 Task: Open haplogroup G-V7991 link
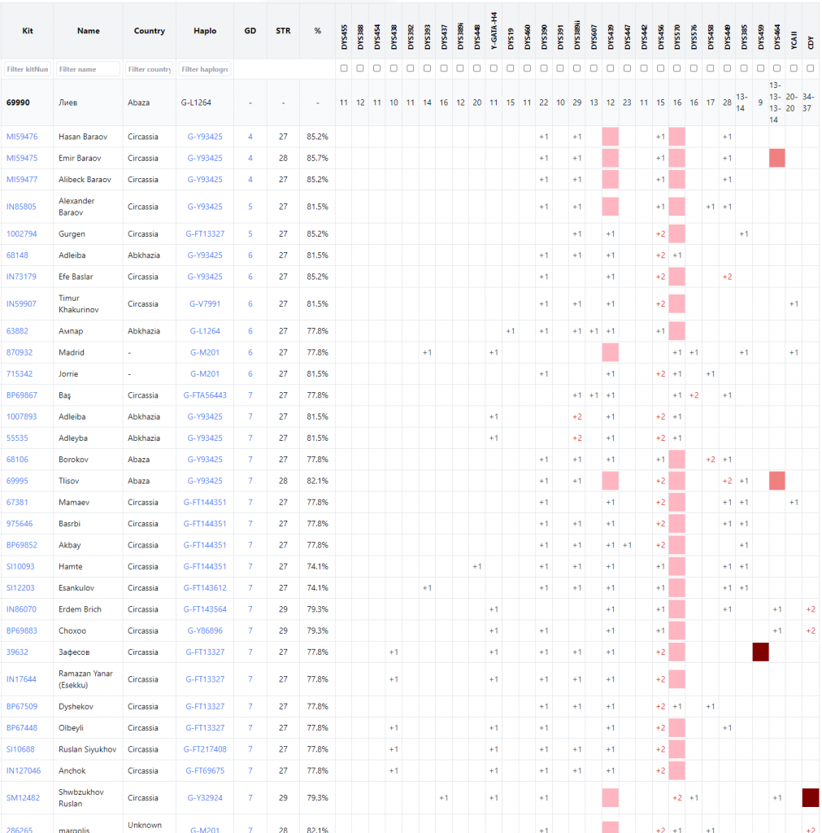click(205, 304)
